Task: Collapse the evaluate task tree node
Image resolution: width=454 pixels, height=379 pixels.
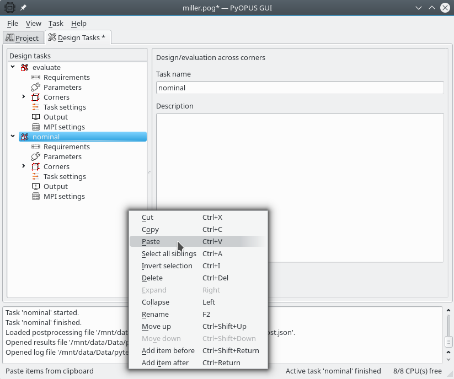Action: tap(13, 67)
